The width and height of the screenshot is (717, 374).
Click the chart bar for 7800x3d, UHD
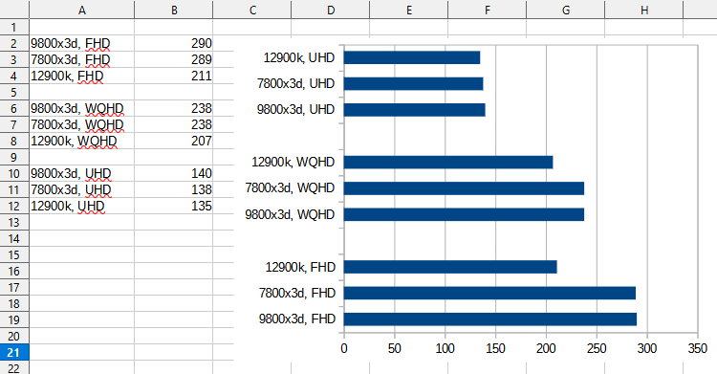tap(413, 84)
